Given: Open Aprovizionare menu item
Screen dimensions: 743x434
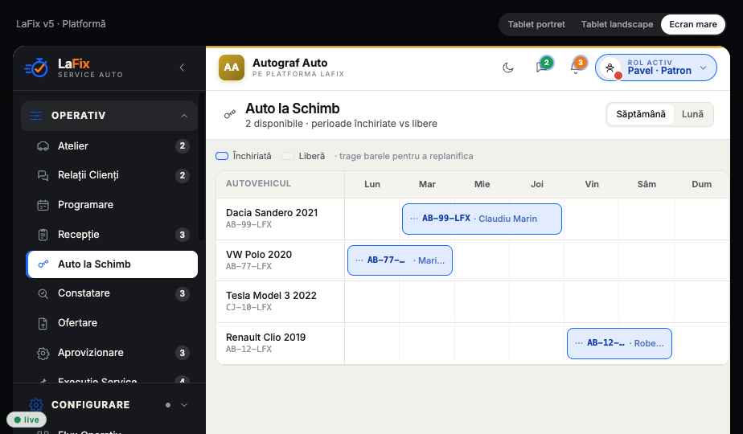Looking at the screenshot, I should click(112, 353).
